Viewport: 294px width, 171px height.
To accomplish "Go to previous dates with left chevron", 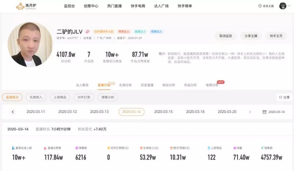I will tap(13, 112).
